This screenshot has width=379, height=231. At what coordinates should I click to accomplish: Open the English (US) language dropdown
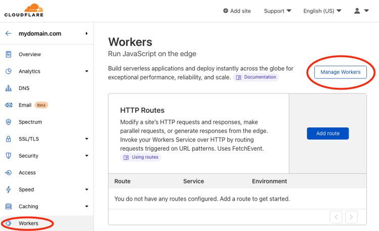tap(322, 11)
